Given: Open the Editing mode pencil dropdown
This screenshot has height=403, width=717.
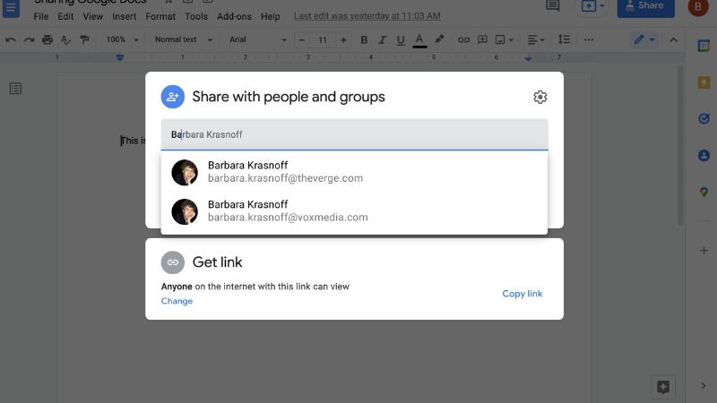Looking at the screenshot, I should [644, 39].
